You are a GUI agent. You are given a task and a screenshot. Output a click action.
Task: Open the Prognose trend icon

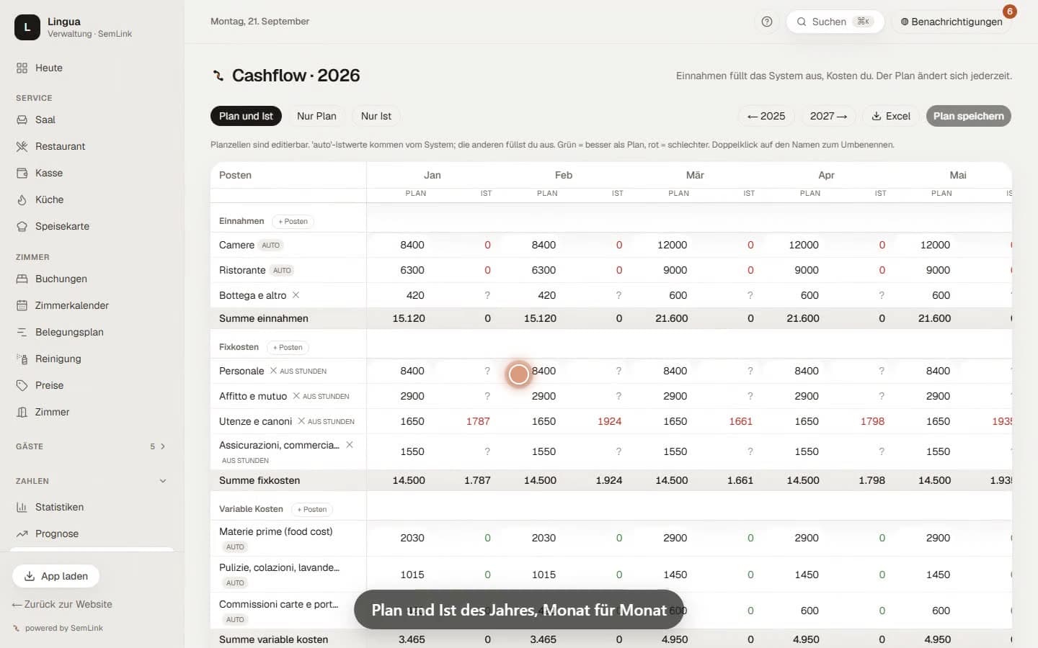[22, 534]
